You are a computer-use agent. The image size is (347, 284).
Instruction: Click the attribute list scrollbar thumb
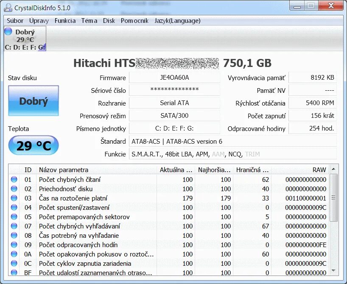coord(333,198)
